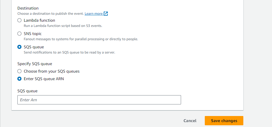
Task: Click the 'Run a Lambda function script' description
Action: (63, 26)
